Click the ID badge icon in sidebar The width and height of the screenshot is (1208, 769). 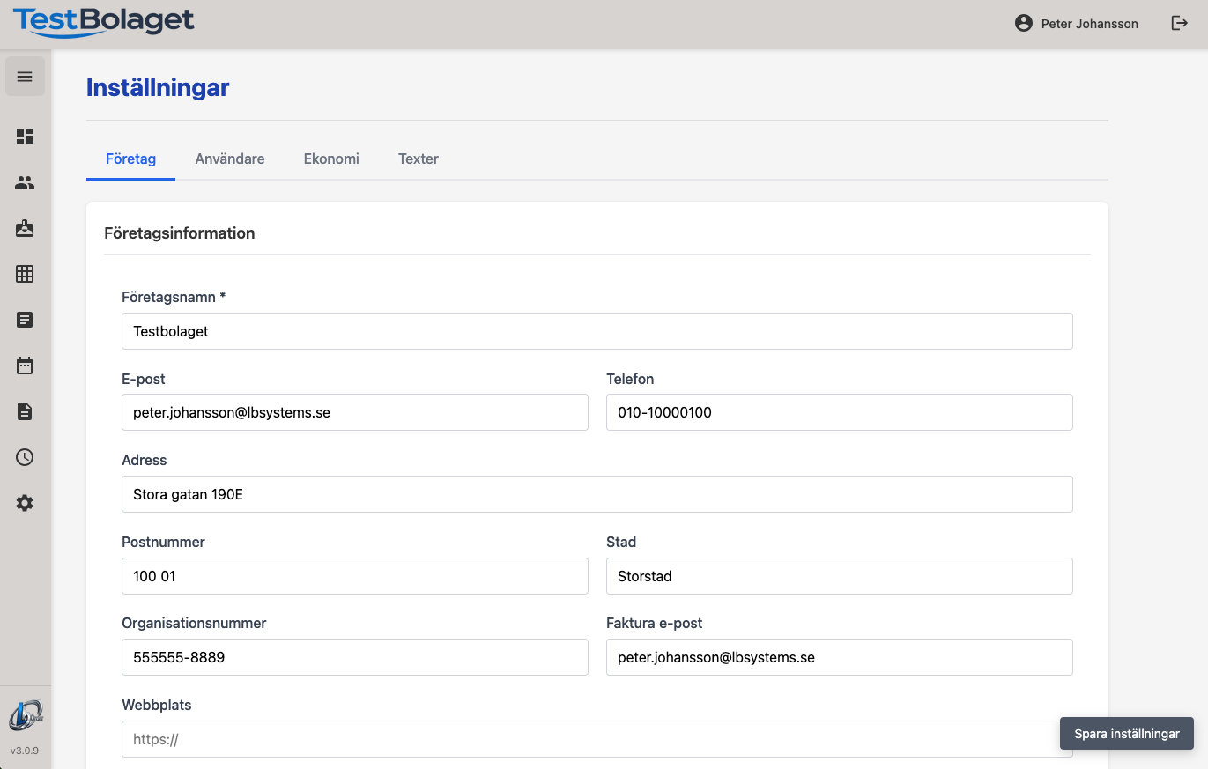[x=25, y=228]
